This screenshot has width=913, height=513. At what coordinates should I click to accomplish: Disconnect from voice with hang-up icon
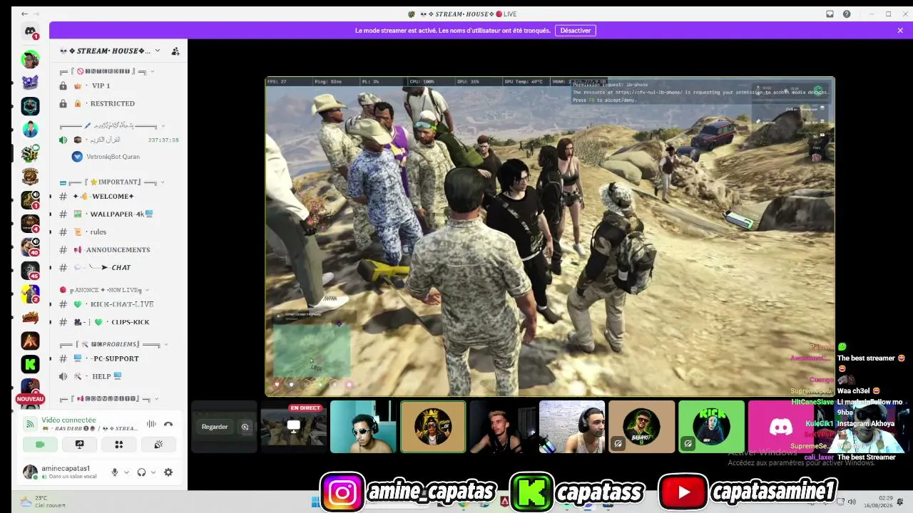click(x=168, y=424)
